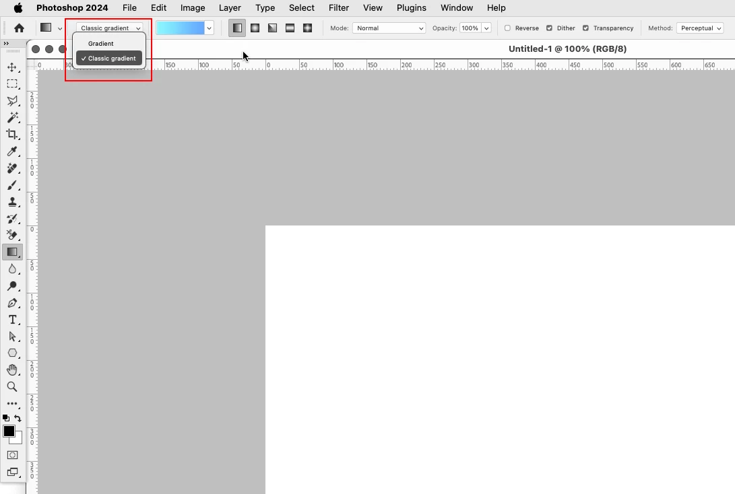Open the Window menu
The image size is (735, 494).
457,8
